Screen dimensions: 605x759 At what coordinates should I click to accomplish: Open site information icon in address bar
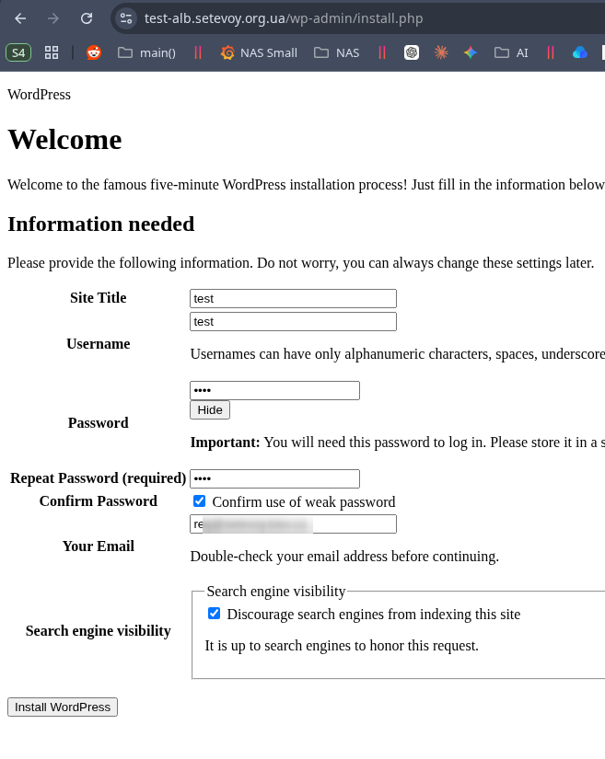coord(127,18)
